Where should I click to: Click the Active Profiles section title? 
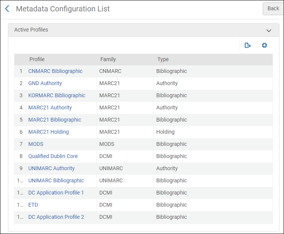pyautogui.click(x=31, y=30)
